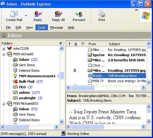Select the MSN TV Boost your energy message

coord(106,81)
